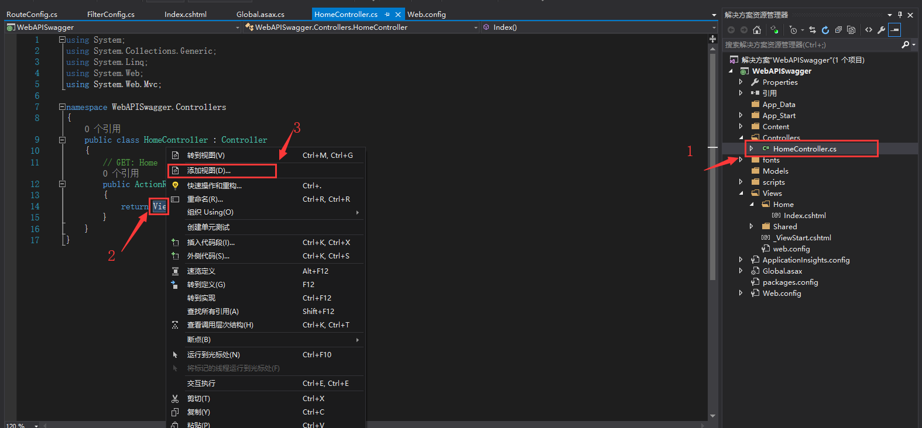Click the Back arrow in Solution Explorer toolbar
The image size is (922, 428).
(x=731, y=30)
